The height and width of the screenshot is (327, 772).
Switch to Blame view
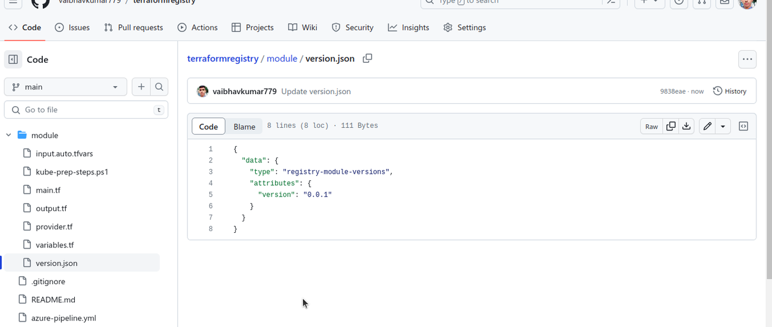244,127
